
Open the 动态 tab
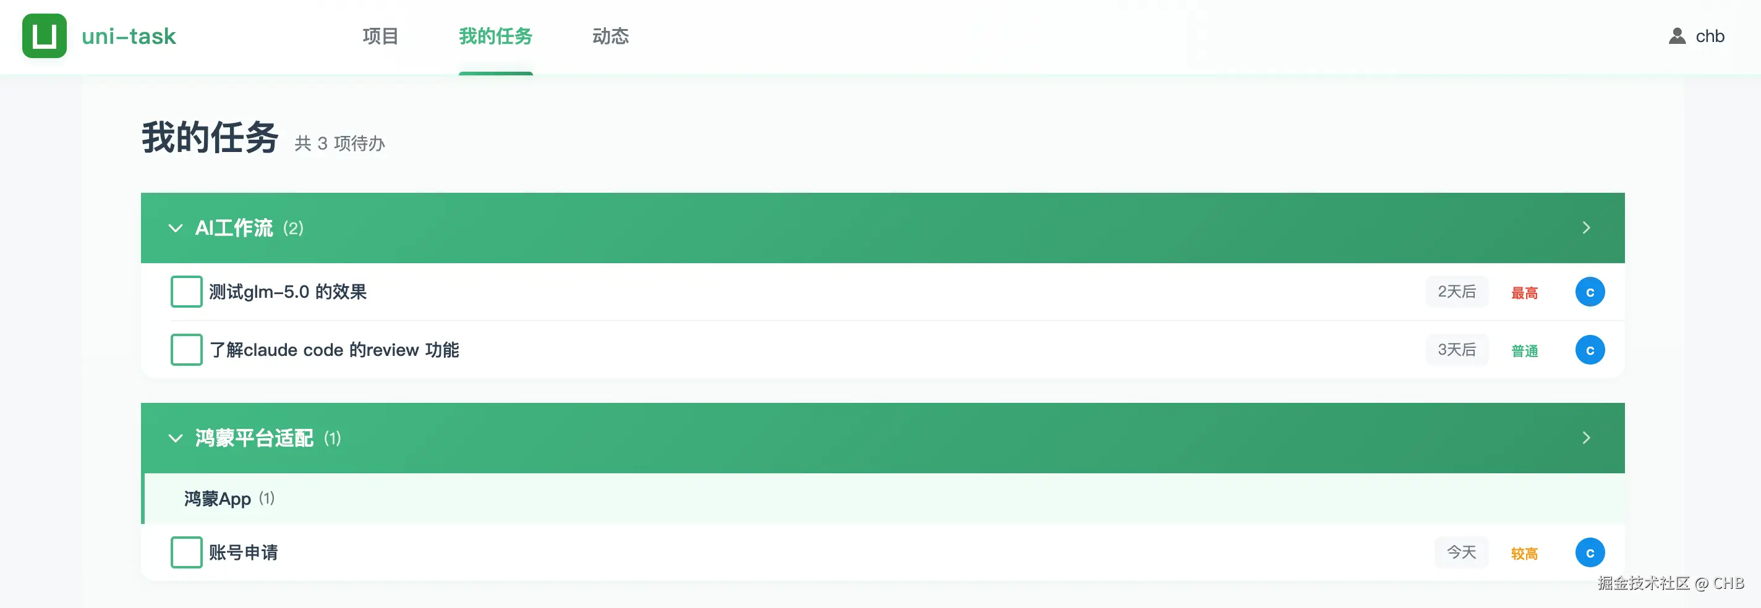(610, 36)
